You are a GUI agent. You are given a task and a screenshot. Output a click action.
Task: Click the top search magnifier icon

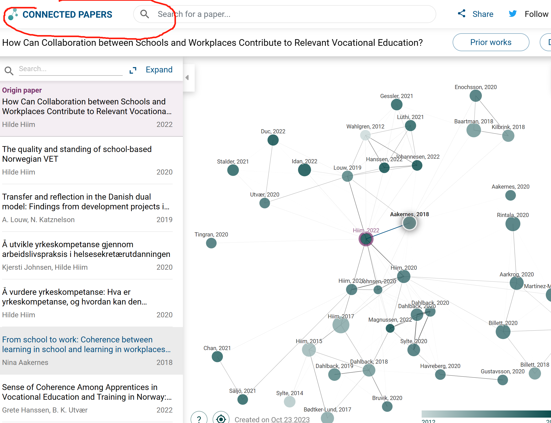click(x=145, y=14)
